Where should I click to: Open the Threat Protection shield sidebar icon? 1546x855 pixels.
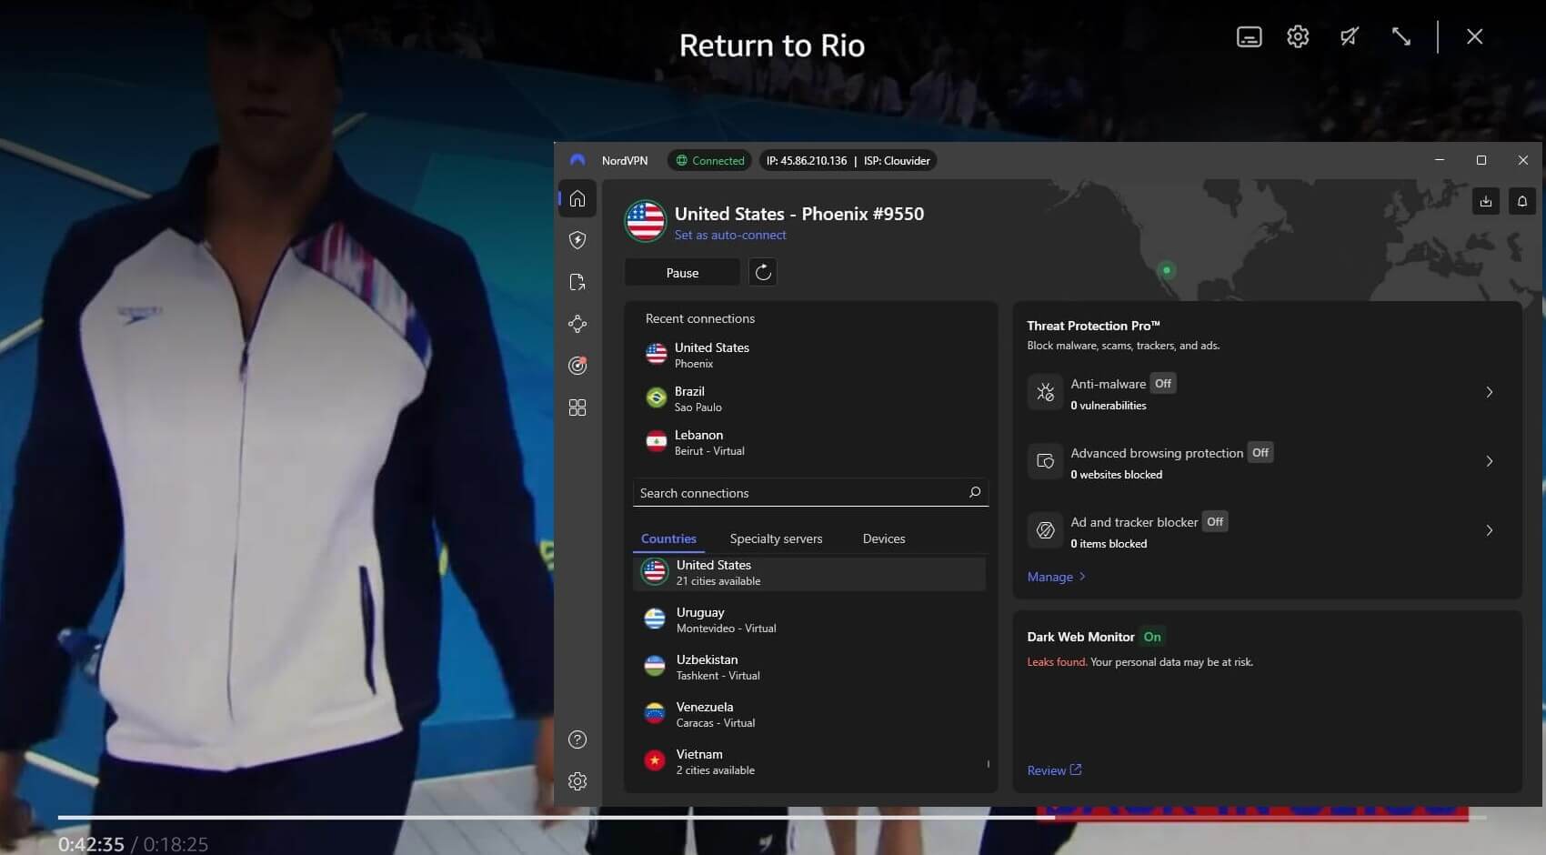click(577, 240)
